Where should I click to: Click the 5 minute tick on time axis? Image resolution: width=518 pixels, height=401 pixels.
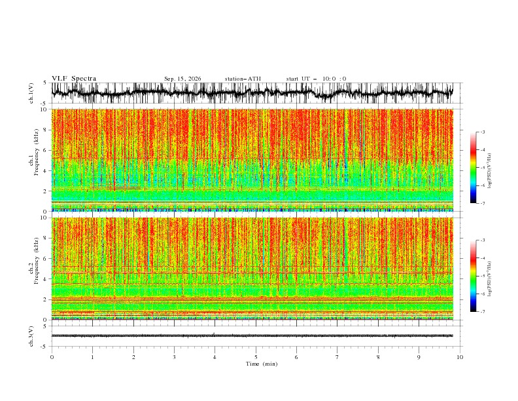coord(256,357)
